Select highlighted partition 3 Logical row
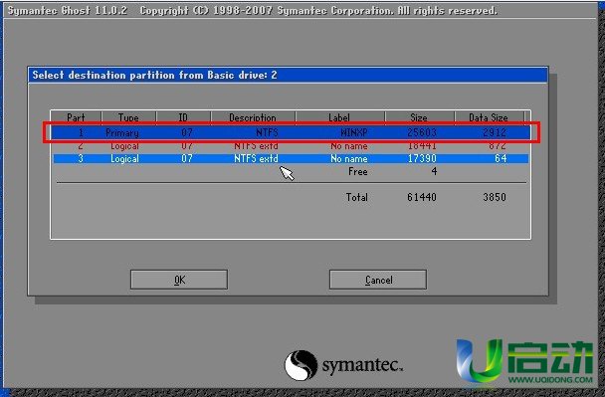 click(x=291, y=158)
